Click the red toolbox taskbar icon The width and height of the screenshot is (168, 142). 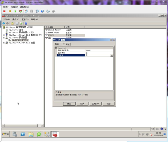[55, 134]
